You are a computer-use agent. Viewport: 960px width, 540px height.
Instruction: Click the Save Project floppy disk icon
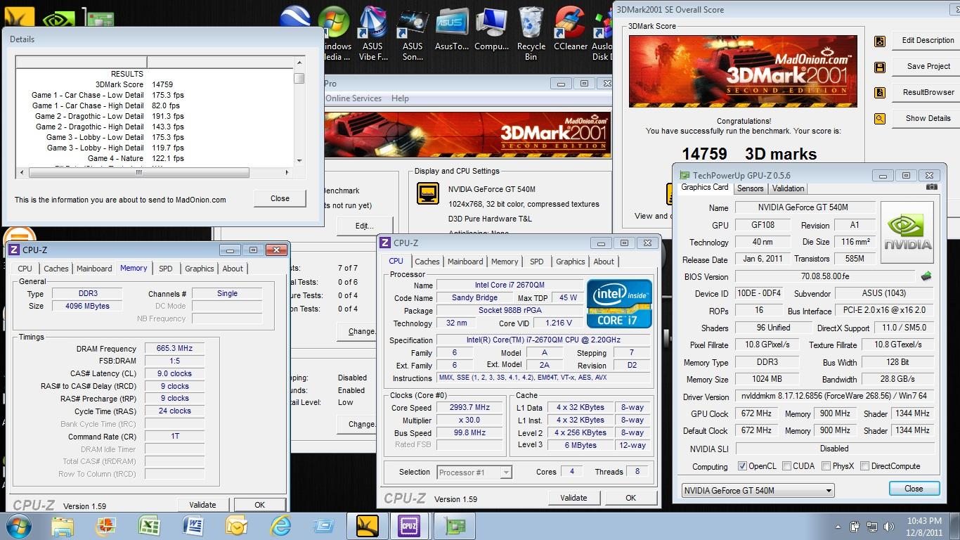coord(879,67)
